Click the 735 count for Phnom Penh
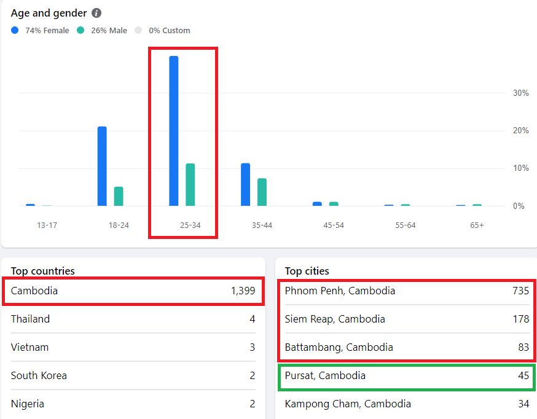The height and width of the screenshot is (419, 537). (x=520, y=291)
